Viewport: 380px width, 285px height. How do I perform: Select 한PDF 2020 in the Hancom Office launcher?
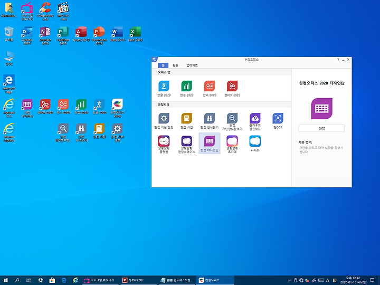pos(232,89)
